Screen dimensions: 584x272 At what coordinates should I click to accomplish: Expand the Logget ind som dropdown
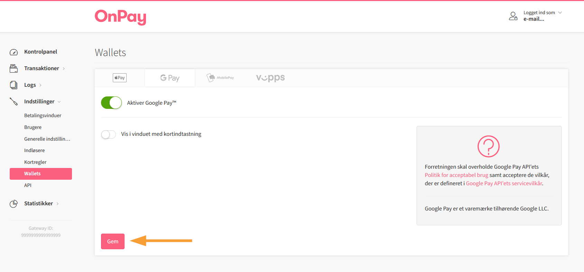pyautogui.click(x=560, y=13)
